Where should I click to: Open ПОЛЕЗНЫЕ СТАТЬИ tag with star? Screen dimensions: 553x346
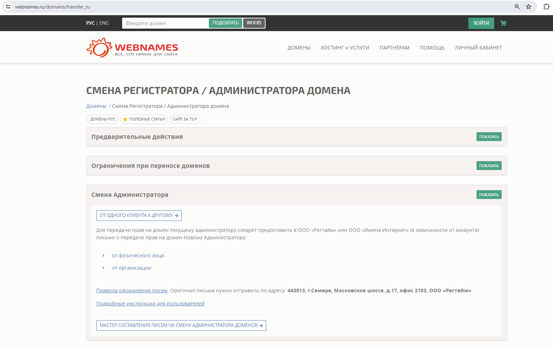pyautogui.click(x=144, y=119)
